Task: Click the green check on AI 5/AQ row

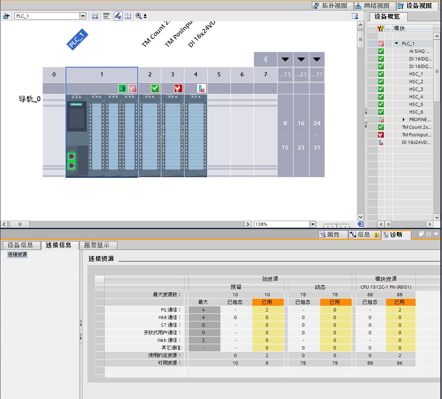Action: coord(381,51)
